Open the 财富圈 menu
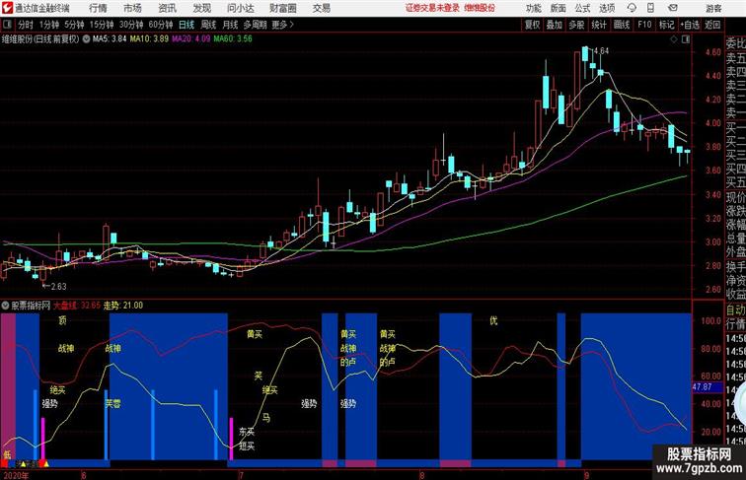Viewport: 746px width, 480px height. [283, 8]
